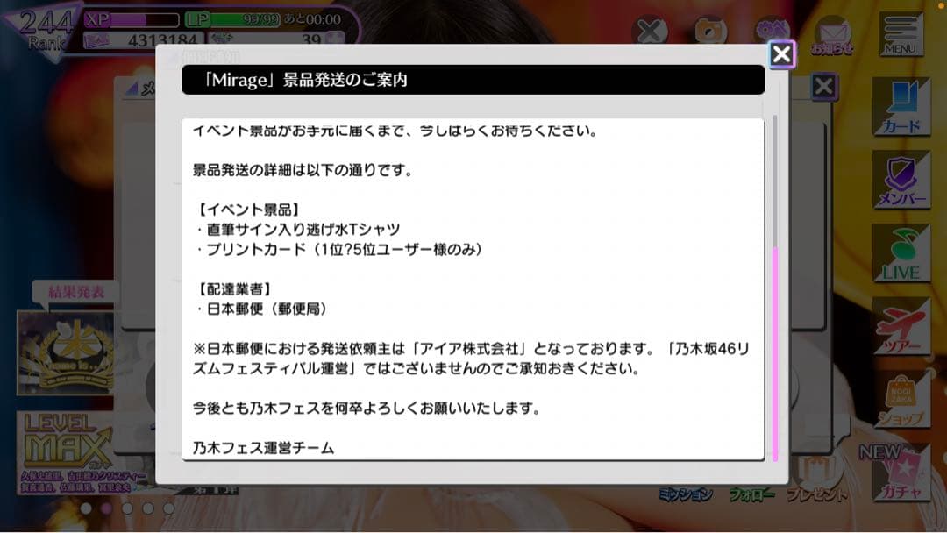Open the メンバー member shield icon
Image resolution: width=947 pixels, height=533 pixels.
901,180
